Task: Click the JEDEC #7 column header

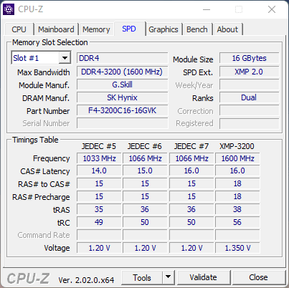Action: tap(191, 146)
